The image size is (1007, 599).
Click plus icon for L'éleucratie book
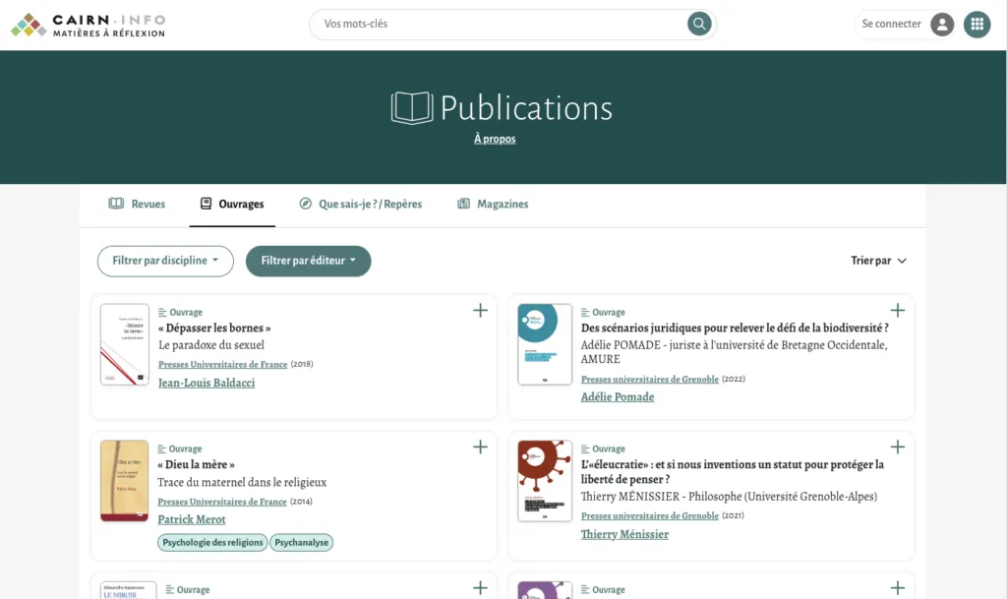tap(897, 448)
